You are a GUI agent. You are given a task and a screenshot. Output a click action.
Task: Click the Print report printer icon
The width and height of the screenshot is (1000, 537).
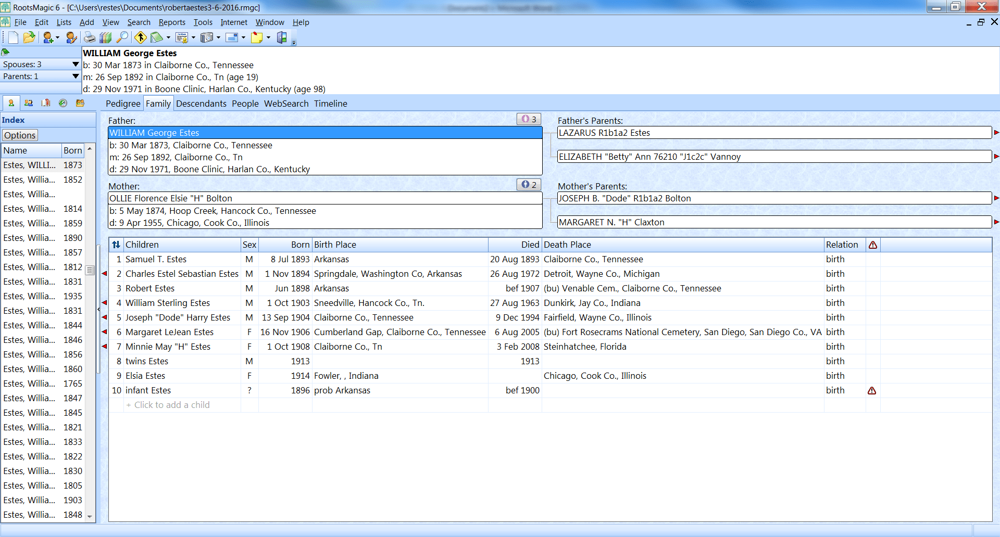click(90, 37)
